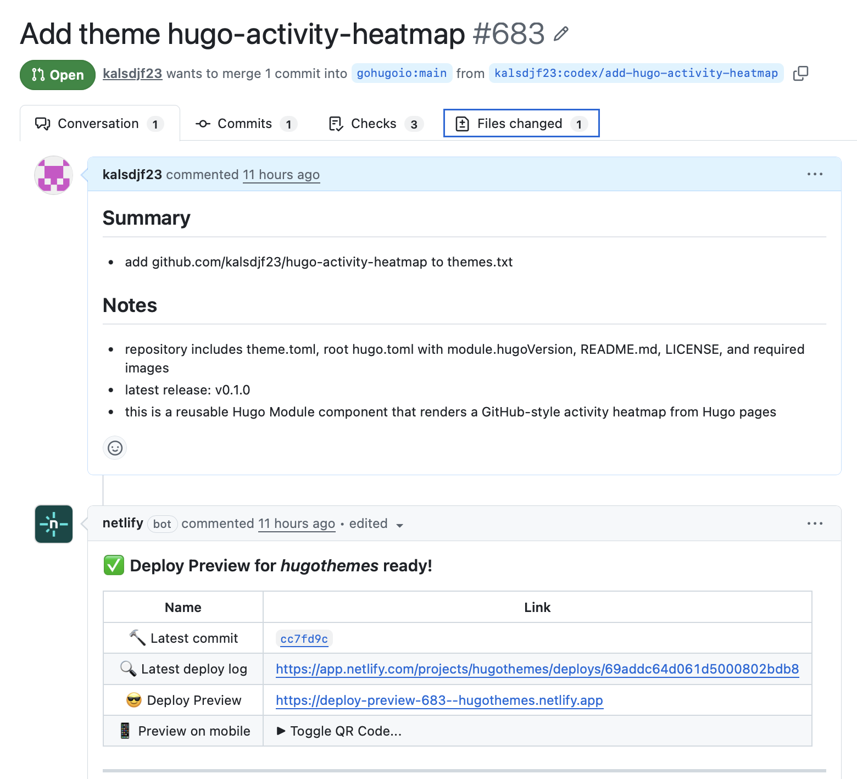Image resolution: width=857 pixels, height=779 pixels.
Task: Switch to the Checks tab
Action: coord(373,123)
